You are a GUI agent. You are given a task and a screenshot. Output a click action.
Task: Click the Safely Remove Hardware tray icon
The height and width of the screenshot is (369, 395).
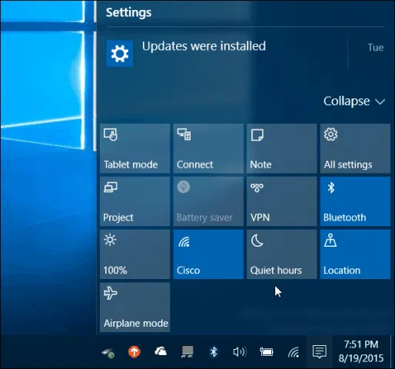coord(108,352)
